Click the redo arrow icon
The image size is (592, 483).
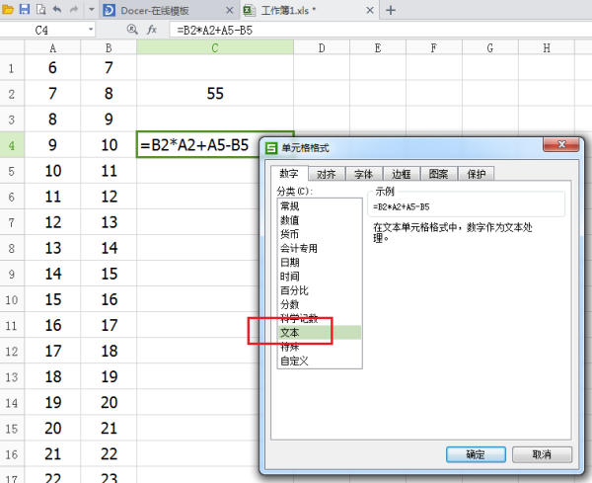pyautogui.click(x=74, y=10)
